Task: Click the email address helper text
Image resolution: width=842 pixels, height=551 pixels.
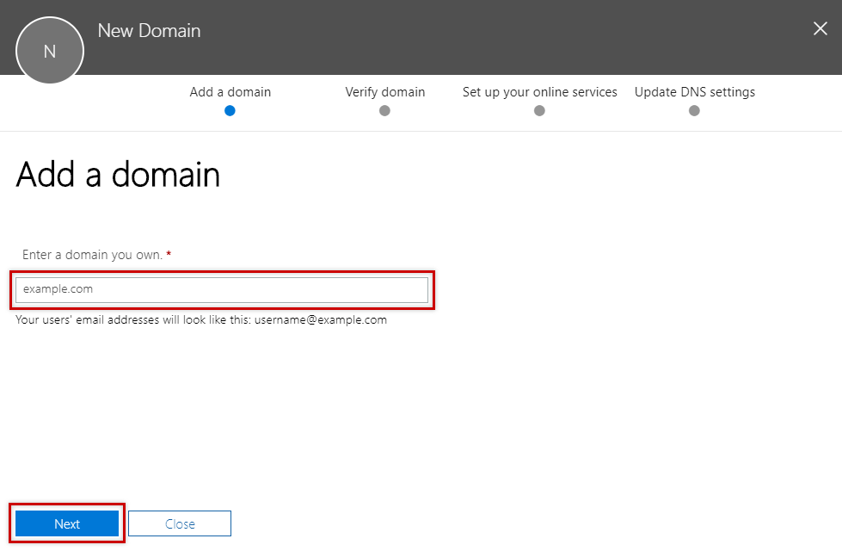Action: click(x=133, y=319)
